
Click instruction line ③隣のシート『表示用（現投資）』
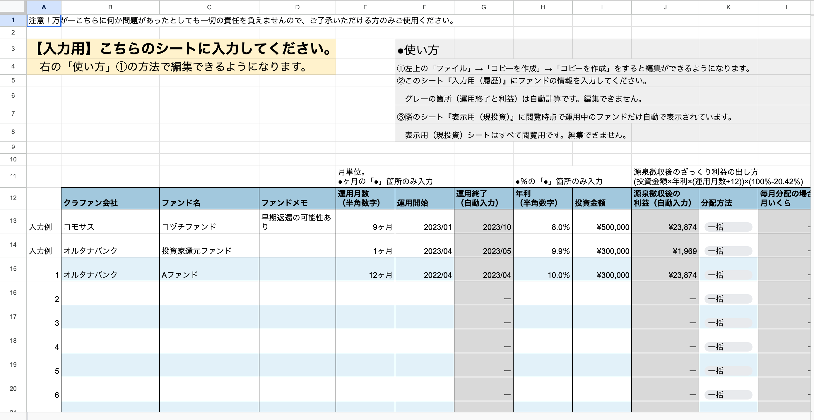[565, 117]
